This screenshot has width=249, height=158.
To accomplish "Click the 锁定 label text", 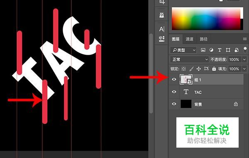I will [175, 69].
